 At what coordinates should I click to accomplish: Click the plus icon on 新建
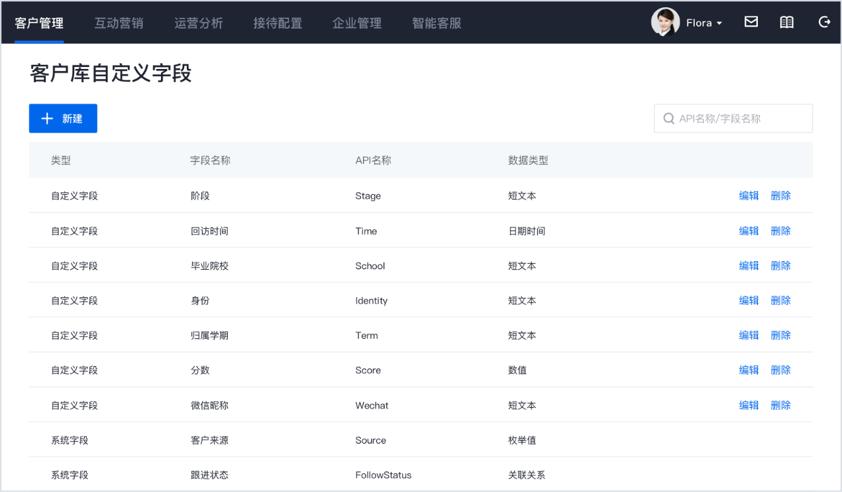click(x=47, y=119)
